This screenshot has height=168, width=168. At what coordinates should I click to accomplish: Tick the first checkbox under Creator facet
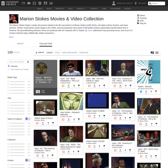click(9, 165)
